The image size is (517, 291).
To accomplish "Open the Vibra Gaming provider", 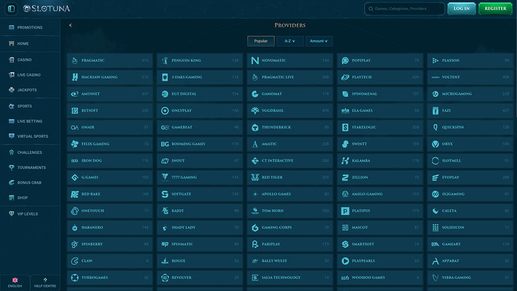I will pyautogui.click(x=470, y=278).
